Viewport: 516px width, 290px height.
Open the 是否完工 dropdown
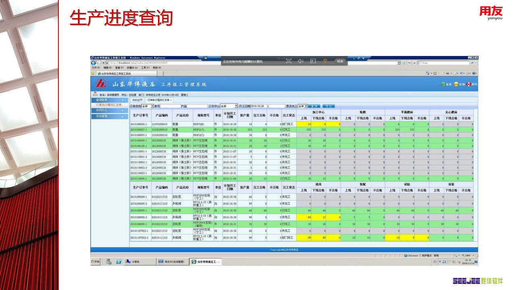click(305, 106)
